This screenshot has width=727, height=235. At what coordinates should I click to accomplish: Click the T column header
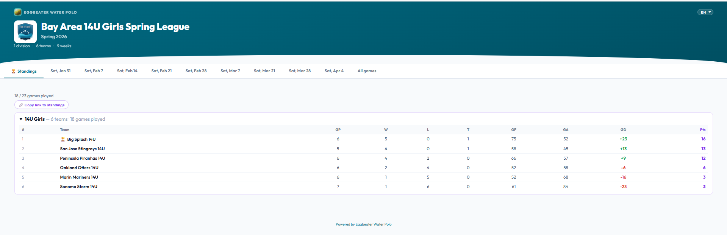[x=468, y=129]
